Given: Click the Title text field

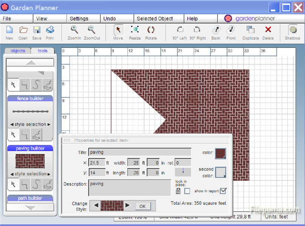Looking at the screenshot, I should click(140, 152).
